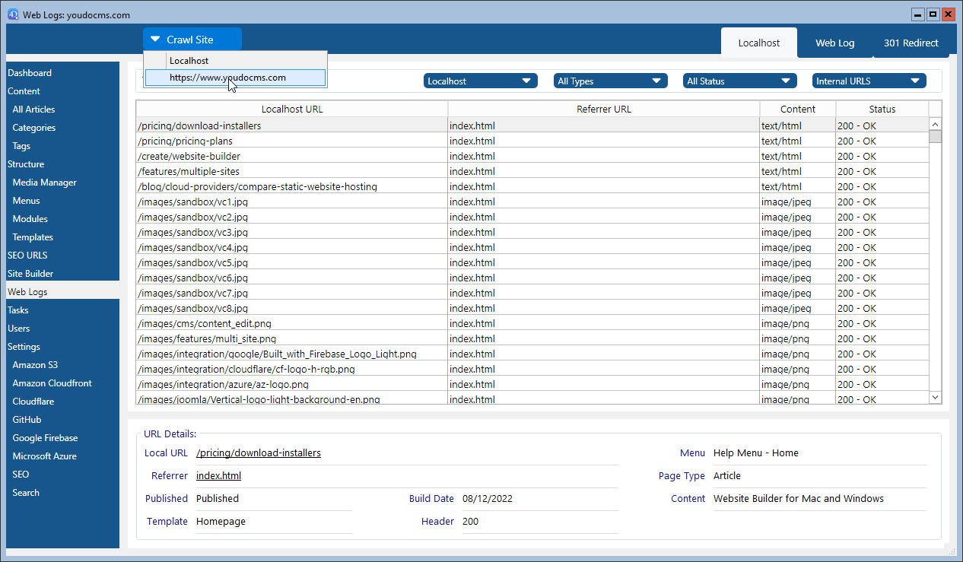Select Site Builder in the sidebar

coord(30,274)
